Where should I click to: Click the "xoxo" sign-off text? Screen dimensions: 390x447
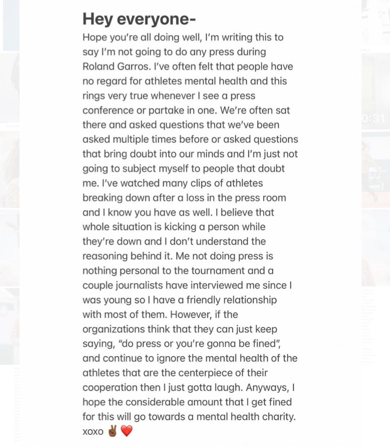tap(93, 431)
